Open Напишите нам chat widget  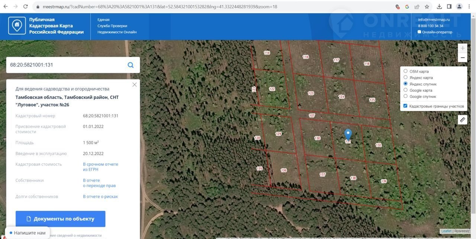(28, 233)
